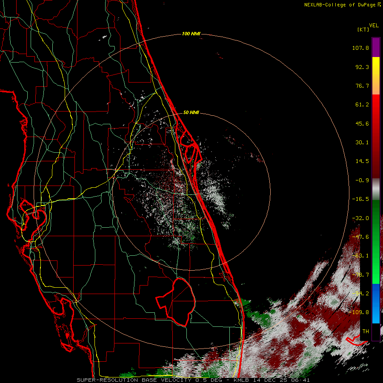Click the 50 NMI range ring label
The width and height of the screenshot is (383, 383).
click(x=191, y=113)
